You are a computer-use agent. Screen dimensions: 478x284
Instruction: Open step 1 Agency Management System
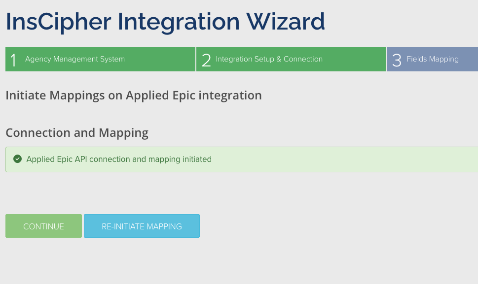100,59
